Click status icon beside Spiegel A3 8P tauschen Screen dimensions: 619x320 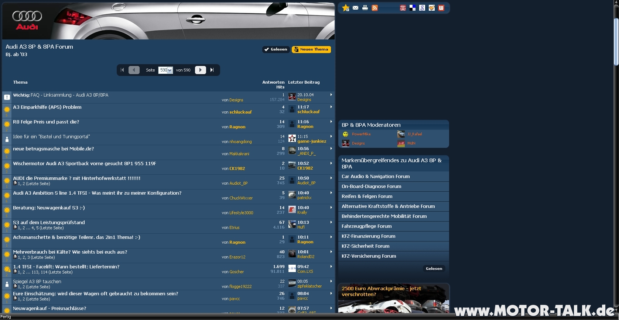tap(7, 284)
